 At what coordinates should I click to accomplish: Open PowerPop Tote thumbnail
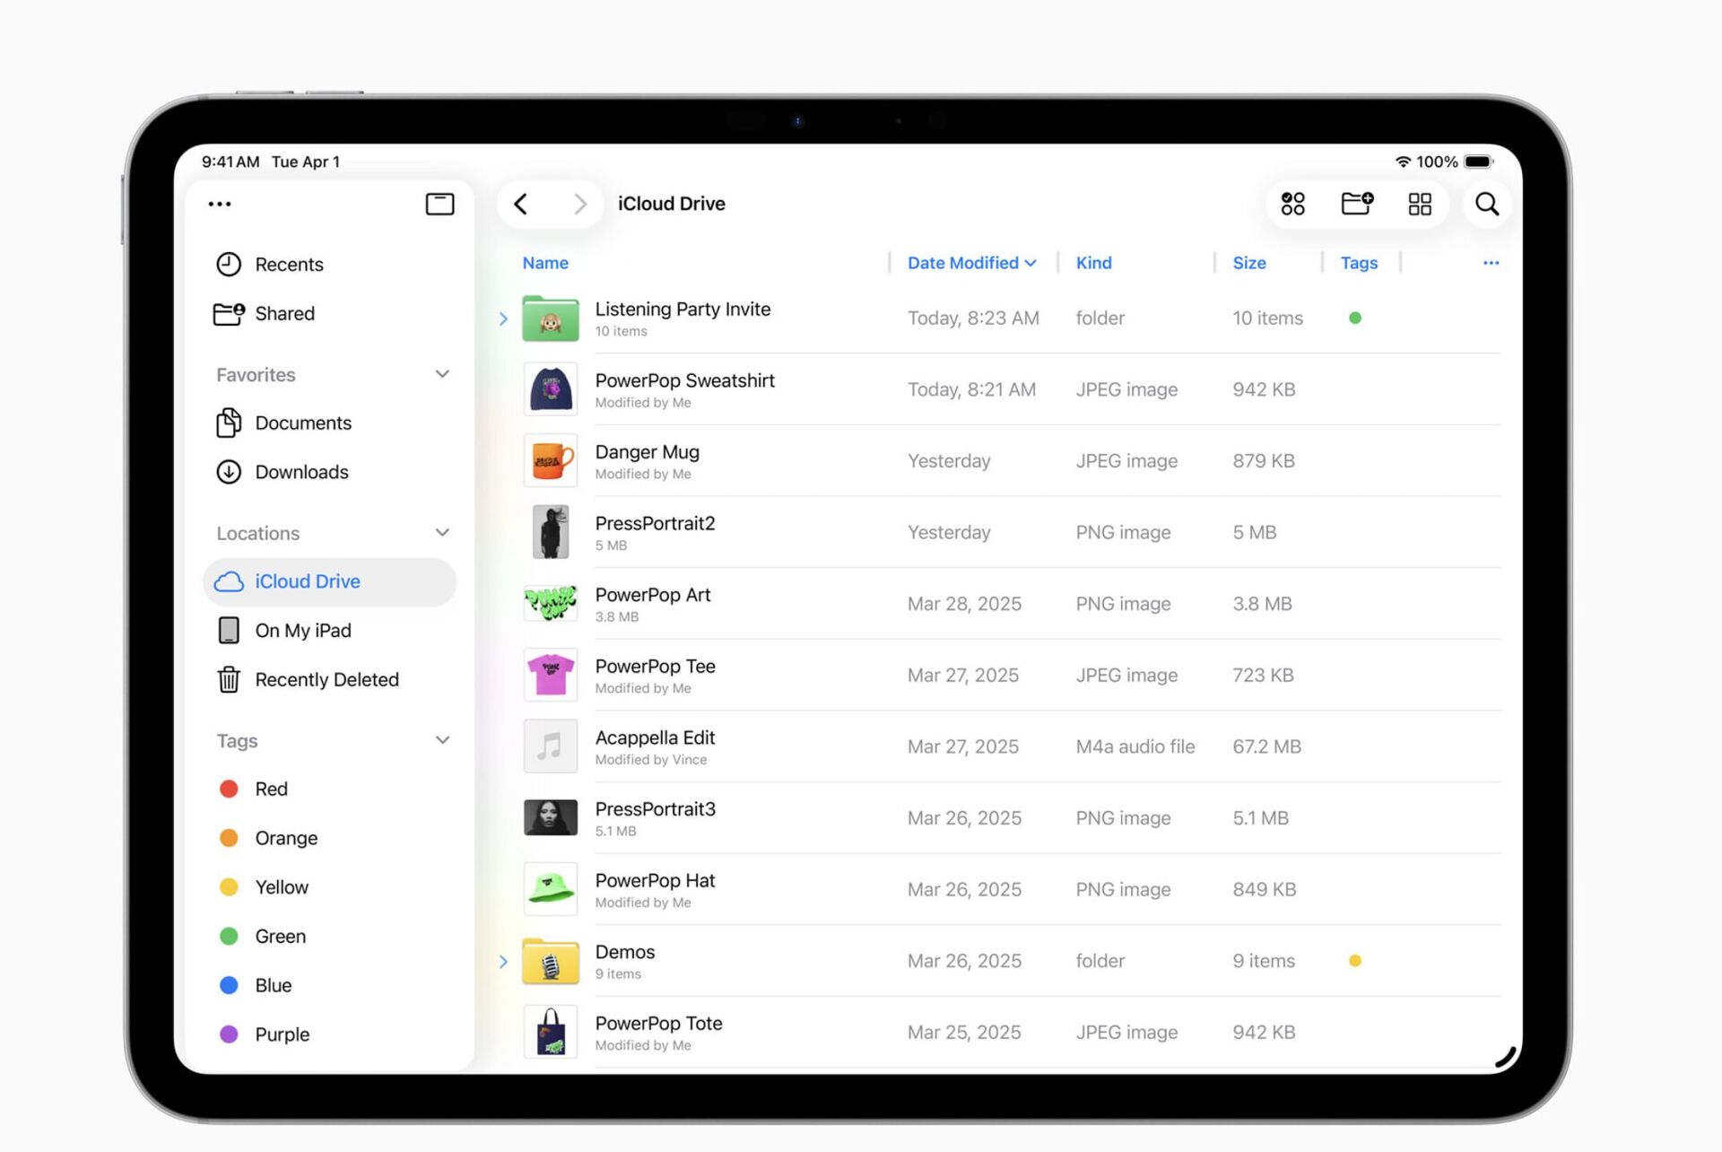(550, 1032)
